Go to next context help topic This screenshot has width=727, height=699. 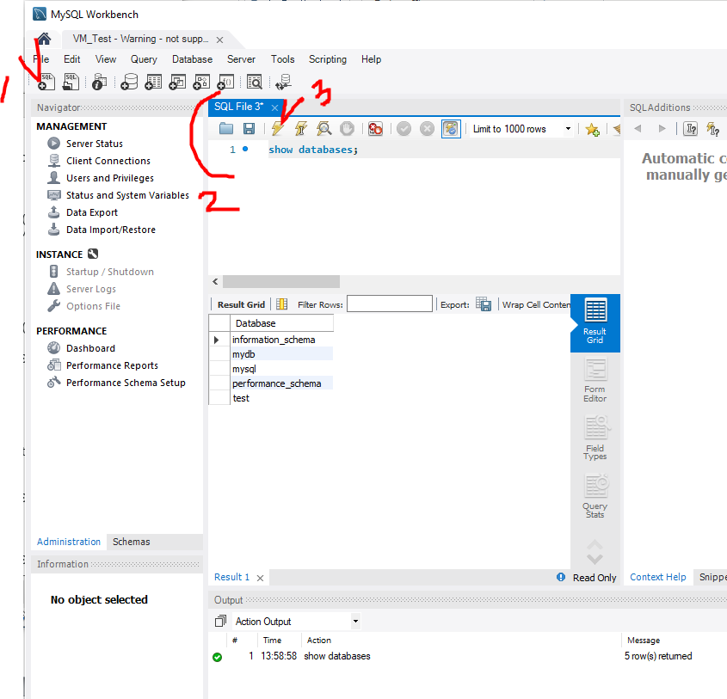[662, 128]
